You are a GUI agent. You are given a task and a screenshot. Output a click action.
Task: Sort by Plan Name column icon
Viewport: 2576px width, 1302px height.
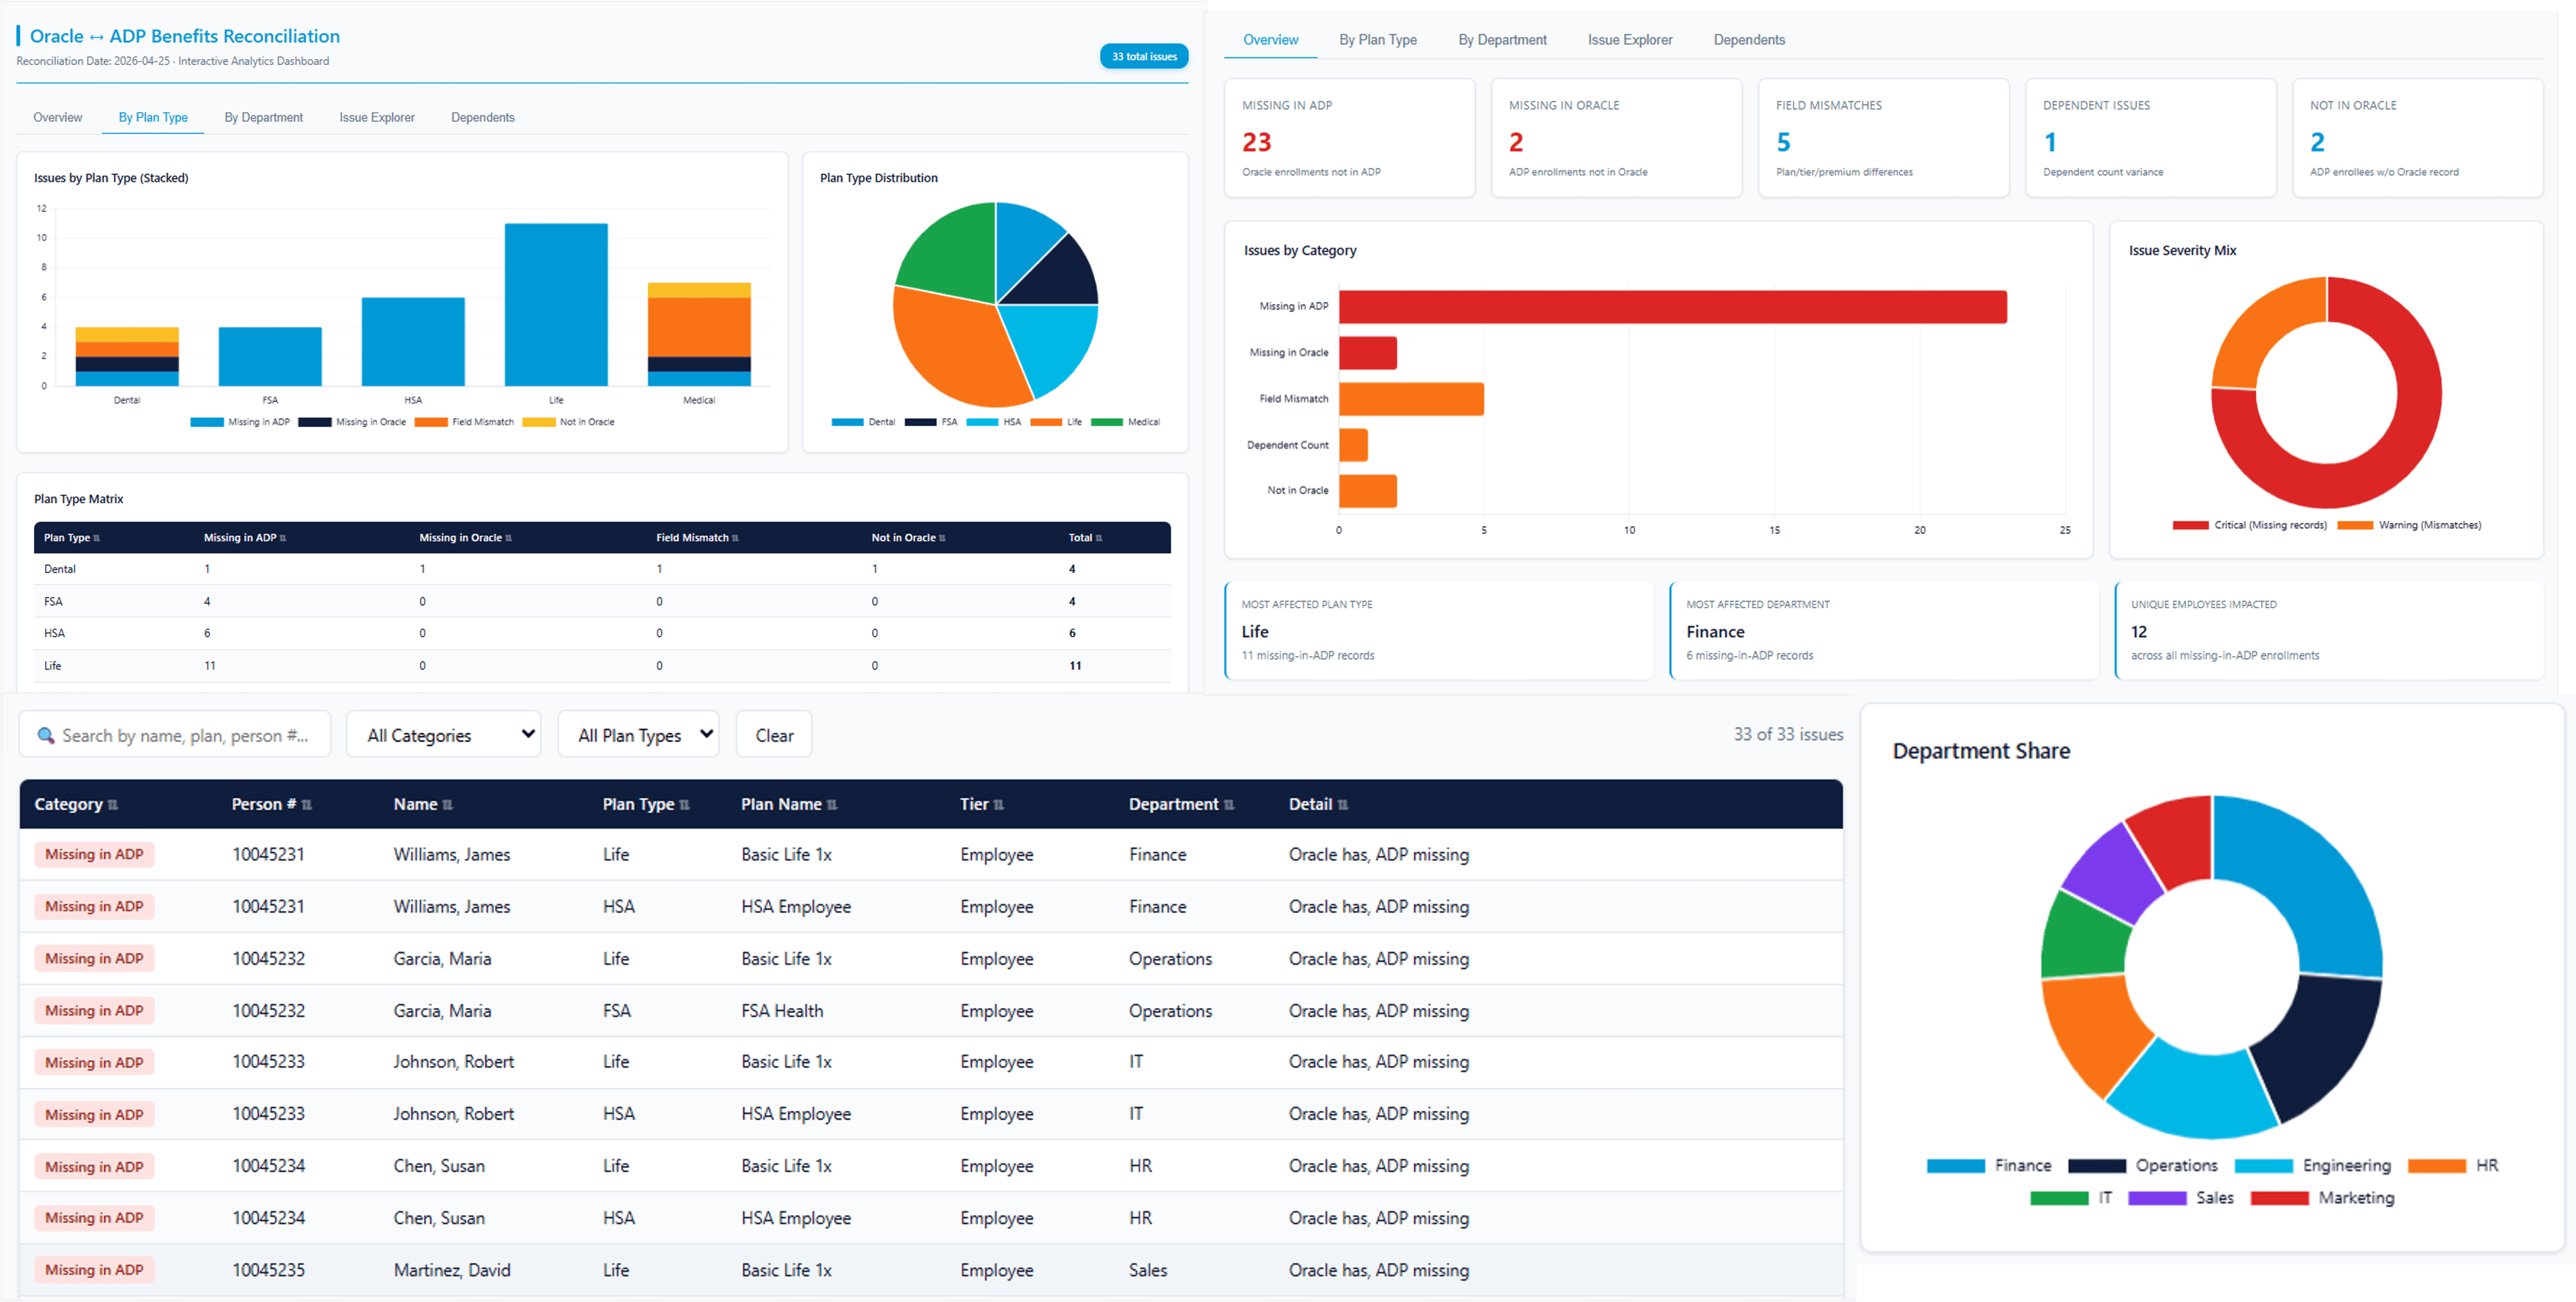tap(832, 805)
